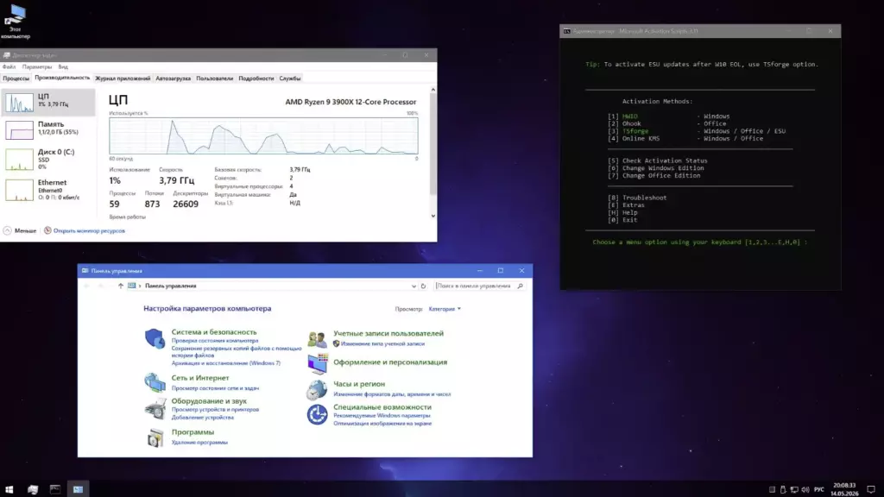Open Специальные возможности category

[382, 407]
